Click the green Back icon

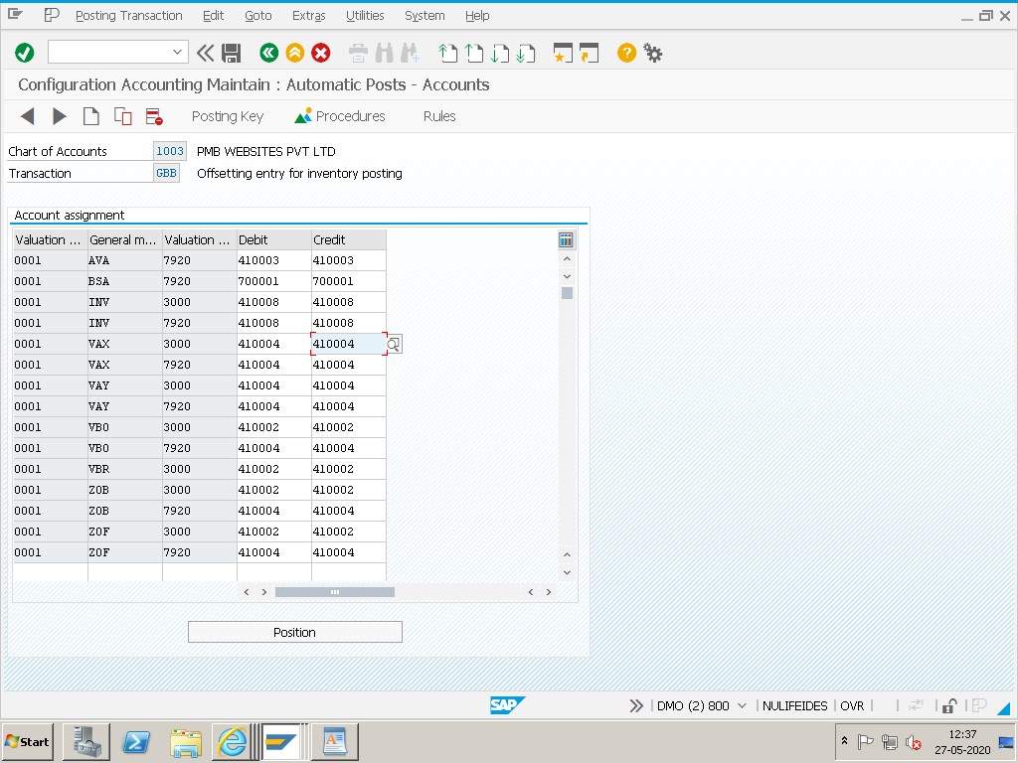click(268, 53)
